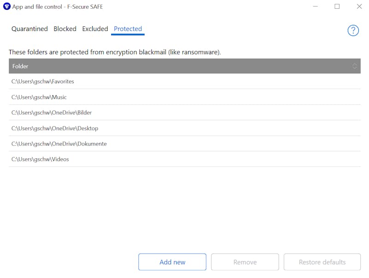Click the Remove button
The height and width of the screenshot is (278, 369).
245,262
